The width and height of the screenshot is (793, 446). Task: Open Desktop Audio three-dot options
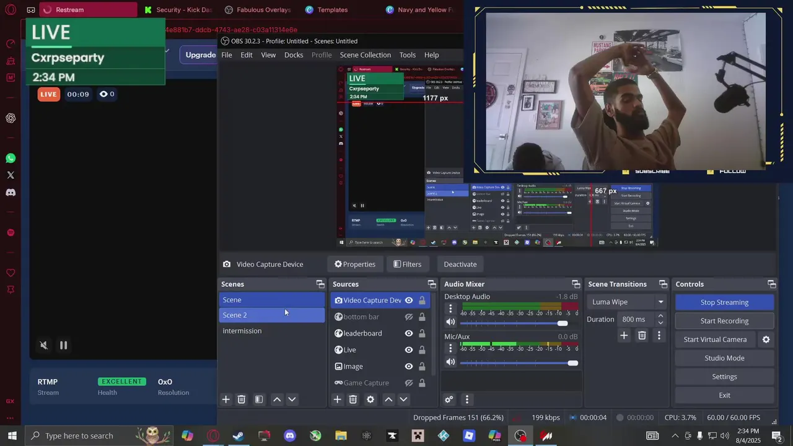pos(450,308)
